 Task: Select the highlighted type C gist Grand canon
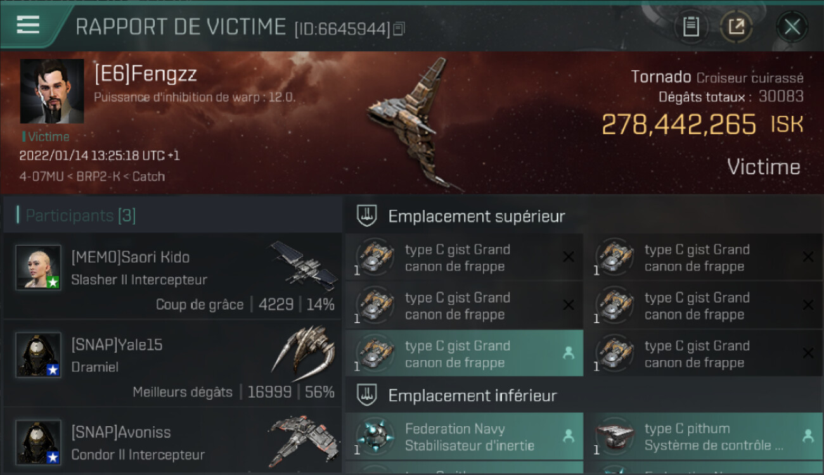pyautogui.click(x=464, y=353)
